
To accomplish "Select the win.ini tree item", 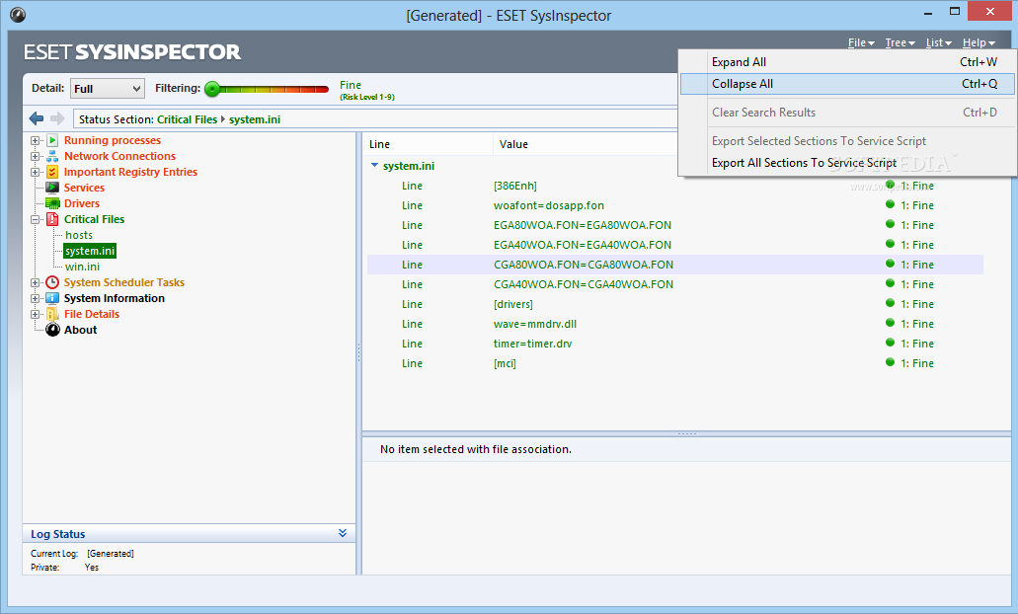I will [x=83, y=267].
